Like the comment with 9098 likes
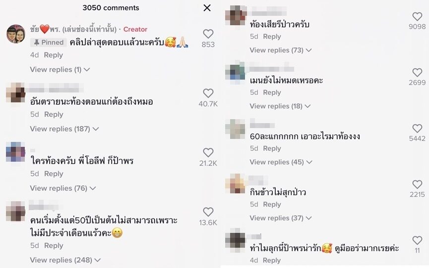This screenshot has width=429, height=268. (417, 17)
